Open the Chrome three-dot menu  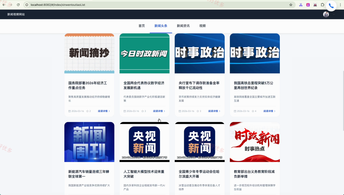tap(340, 5)
